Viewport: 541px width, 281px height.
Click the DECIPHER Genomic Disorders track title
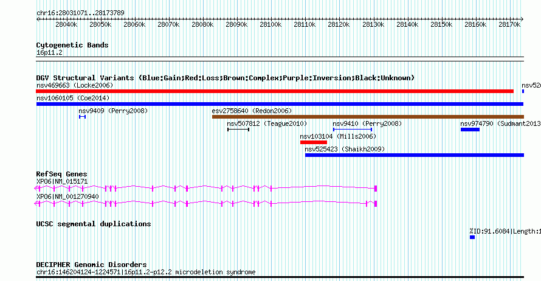click(x=91, y=265)
